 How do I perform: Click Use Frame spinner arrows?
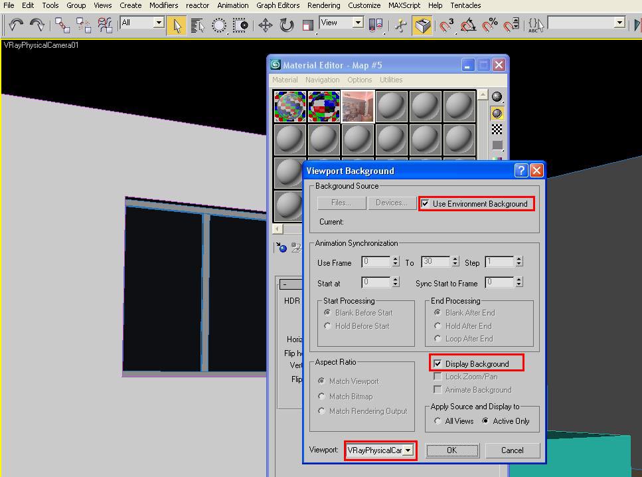click(396, 262)
